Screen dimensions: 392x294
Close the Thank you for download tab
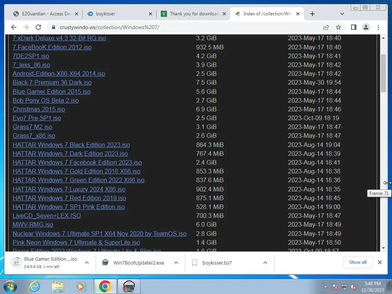[224, 14]
